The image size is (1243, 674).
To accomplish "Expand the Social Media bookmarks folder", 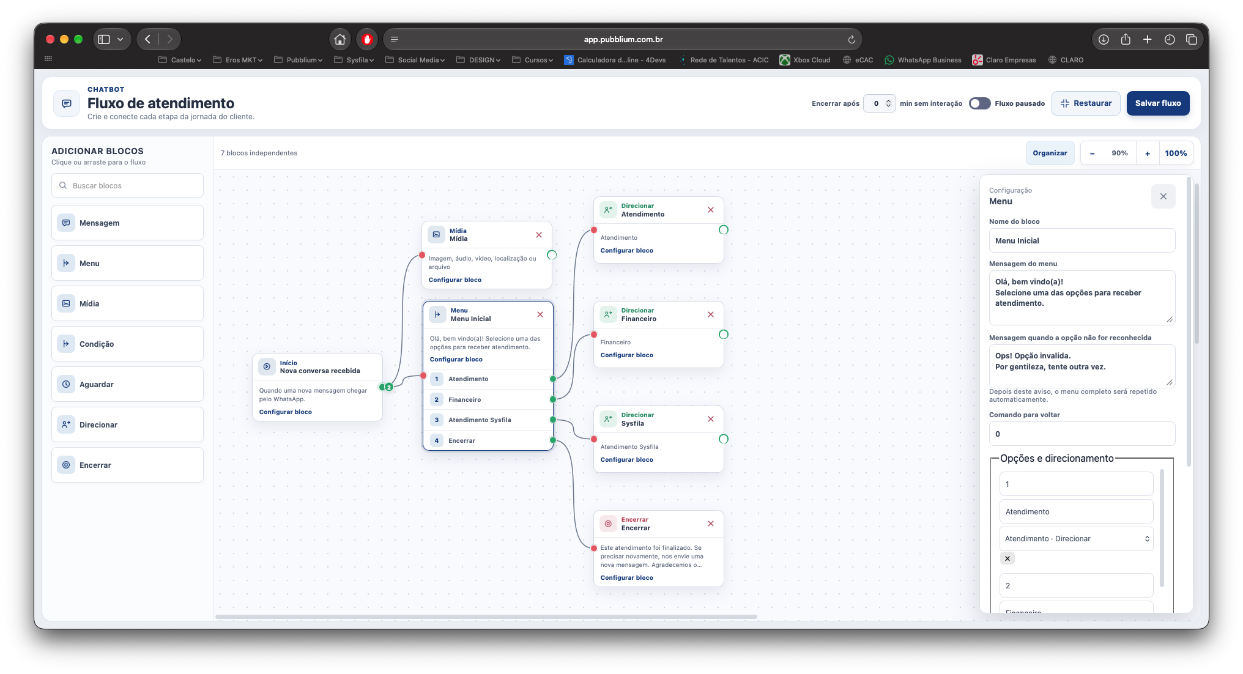I will tap(415, 60).
